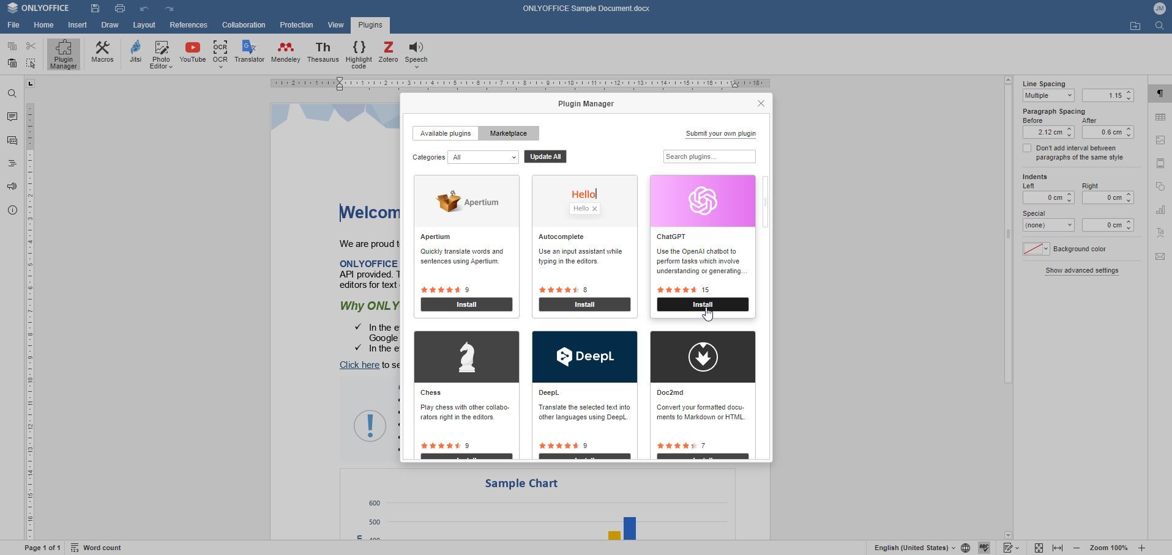Switch to the Available plugins tab

444,133
